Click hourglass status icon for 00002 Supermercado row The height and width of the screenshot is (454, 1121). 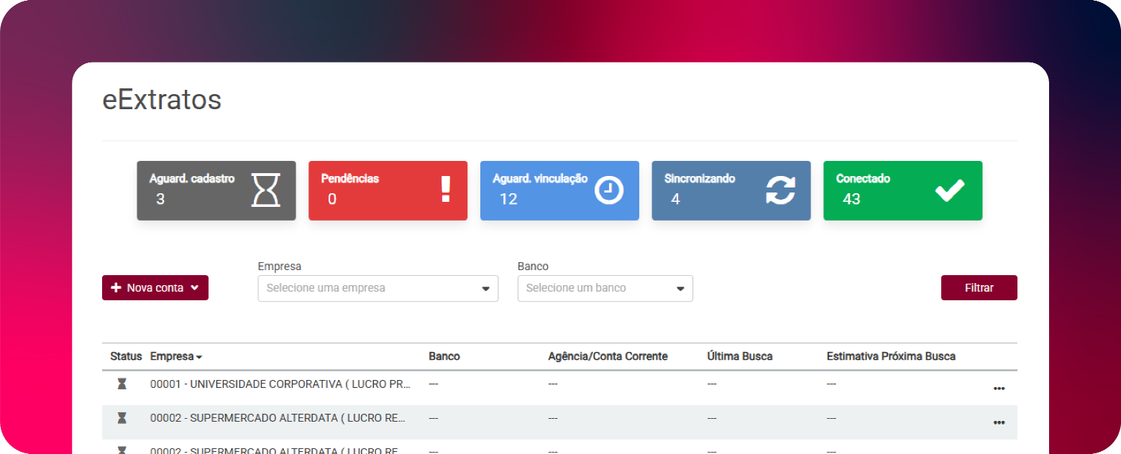122,418
